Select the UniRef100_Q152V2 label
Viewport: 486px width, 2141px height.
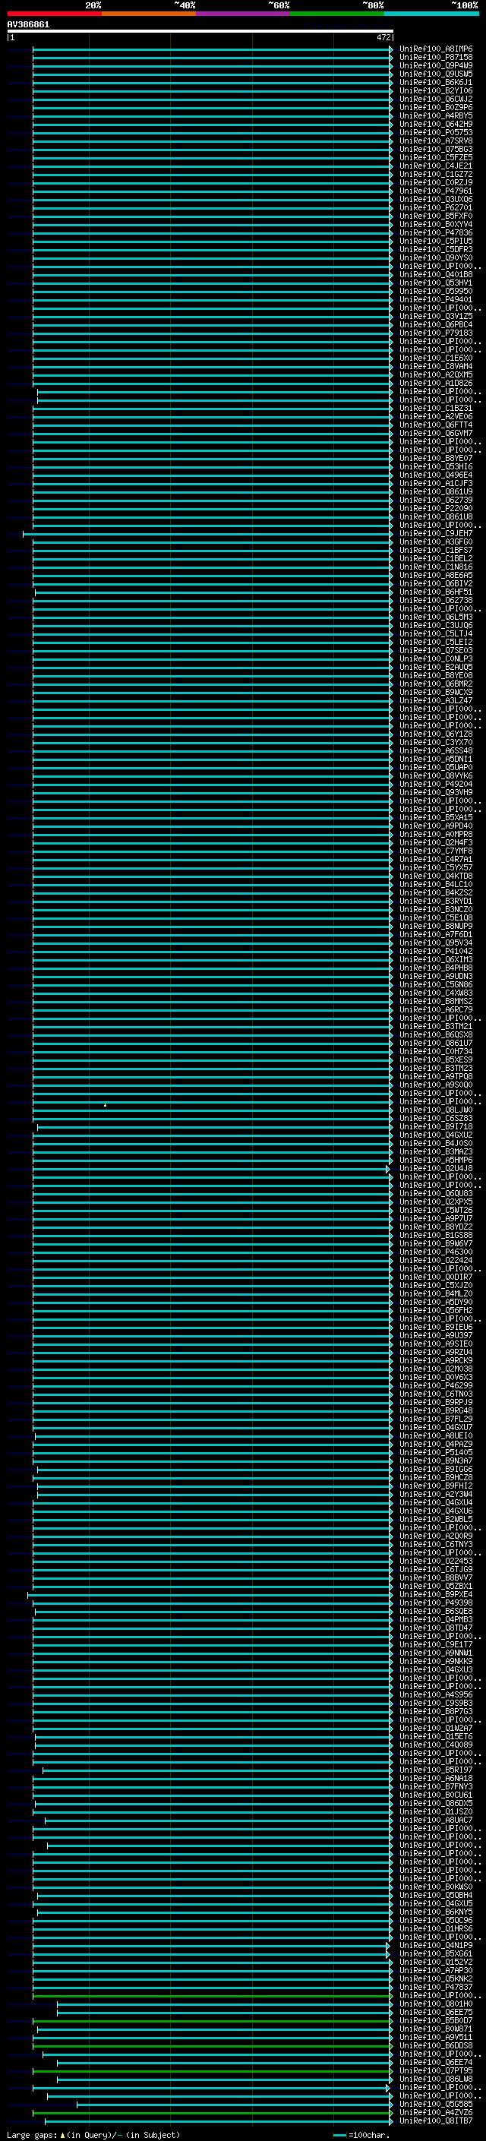pyautogui.click(x=436, y=1962)
